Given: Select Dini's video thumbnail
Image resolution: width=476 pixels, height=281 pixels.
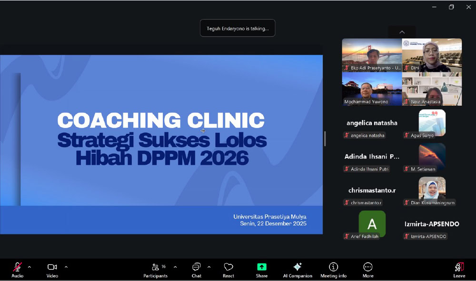Looking at the screenshot, I should pos(432,55).
